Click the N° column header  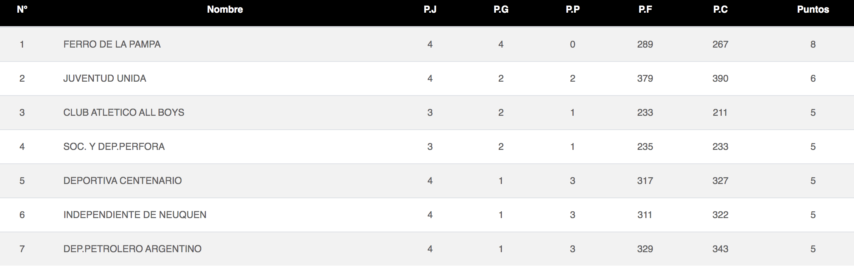[x=22, y=10]
